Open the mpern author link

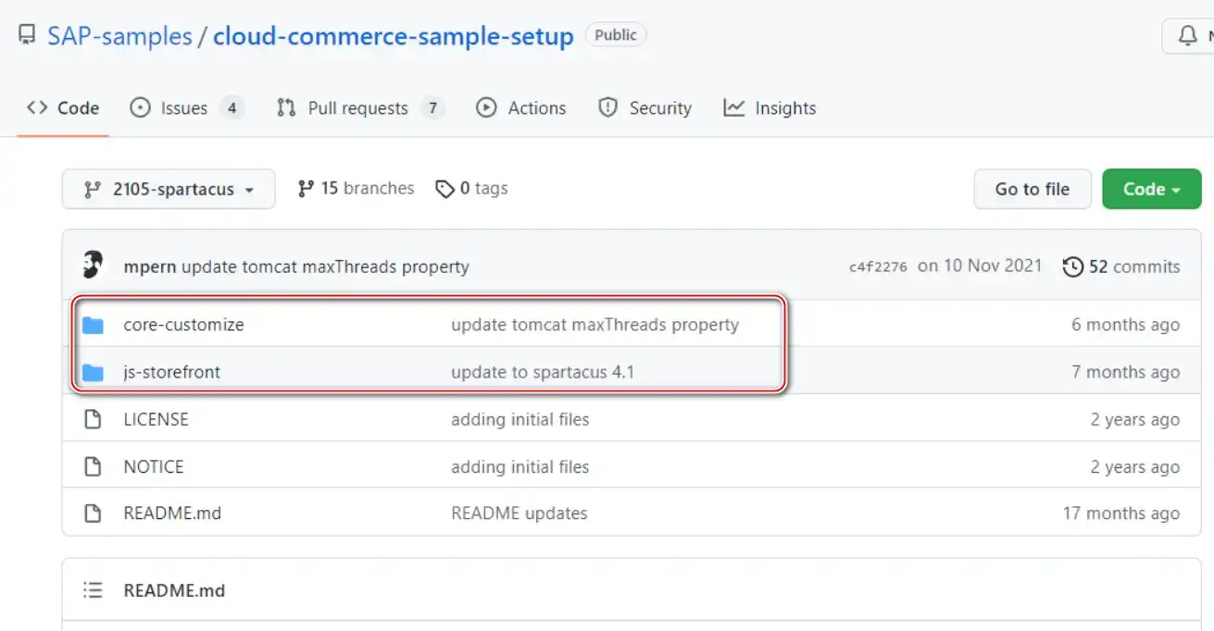click(150, 267)
